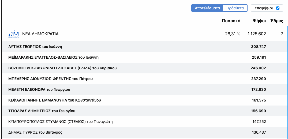The width and height of the screenshot is (288, 139).
Task: Select candidate ΤΣΙΟΔΡΑΣ ΔΗΜΗΤΡΙΟΣ row
Action: (144, 111)
